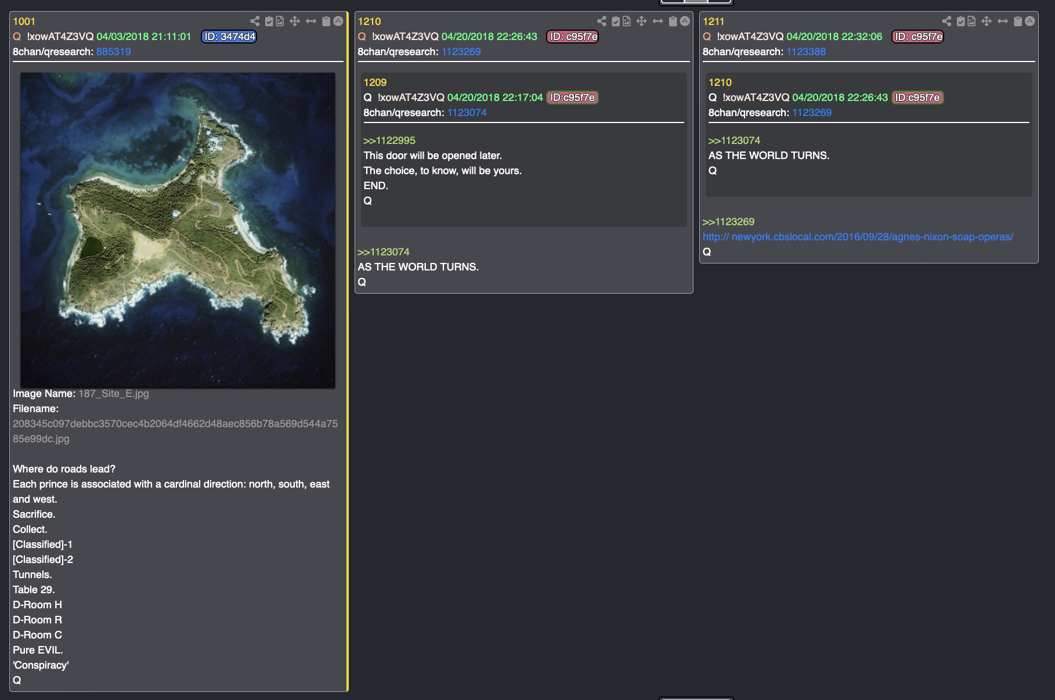This screenshot has height=700, width=1055.
Task: Click clipboard-check icon on post 1211
Action: pyautogui.click(x=961, y=21)
